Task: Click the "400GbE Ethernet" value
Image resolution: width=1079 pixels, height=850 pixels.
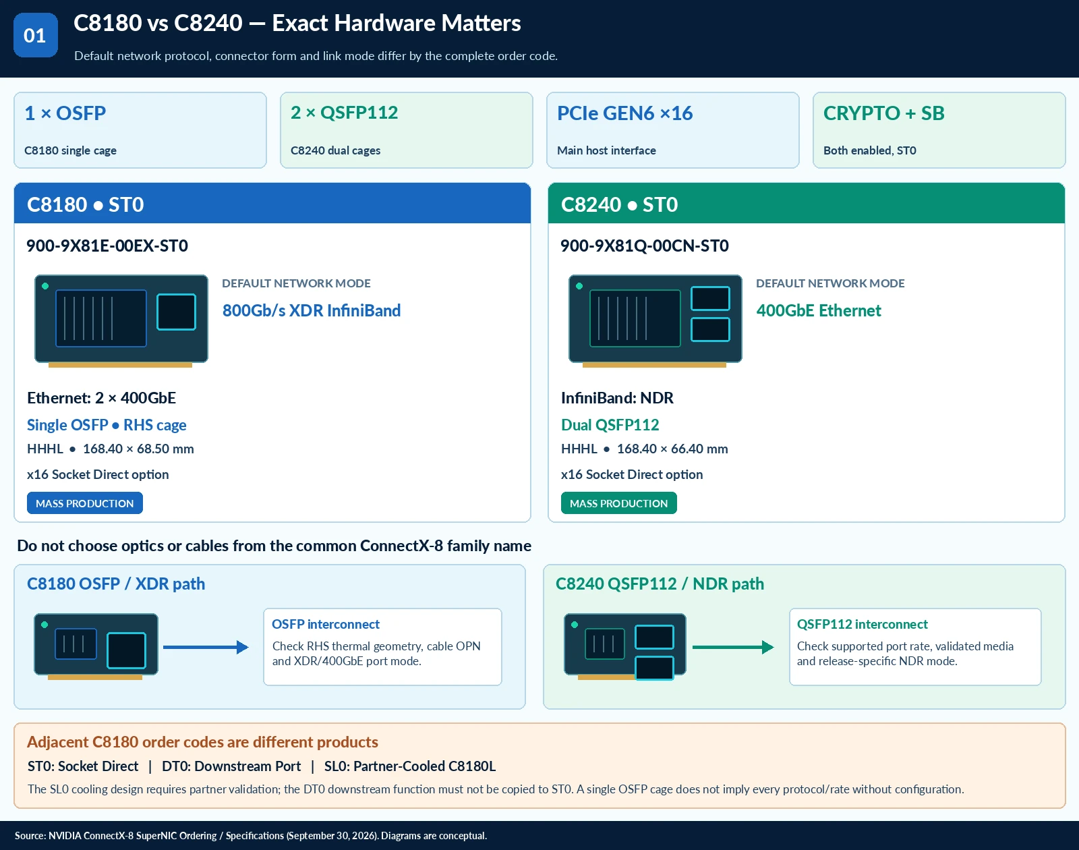Action: tap(819, 310)
